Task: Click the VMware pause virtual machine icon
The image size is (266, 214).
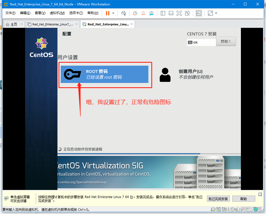Action: click(108, 13)
